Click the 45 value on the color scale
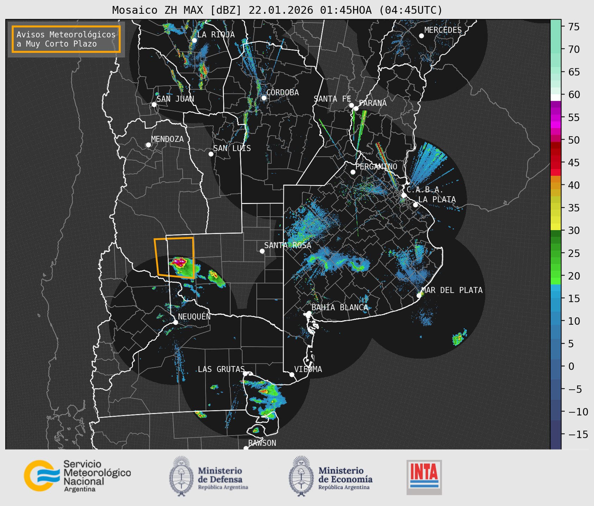 pos(574,163)
